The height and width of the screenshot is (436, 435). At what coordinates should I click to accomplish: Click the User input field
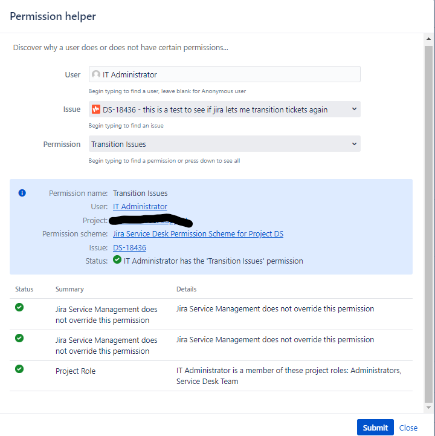224,74
